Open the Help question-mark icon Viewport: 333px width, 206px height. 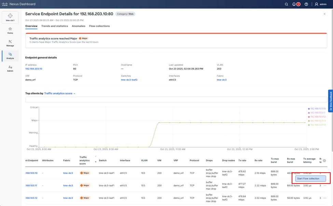tap(306, 4)
